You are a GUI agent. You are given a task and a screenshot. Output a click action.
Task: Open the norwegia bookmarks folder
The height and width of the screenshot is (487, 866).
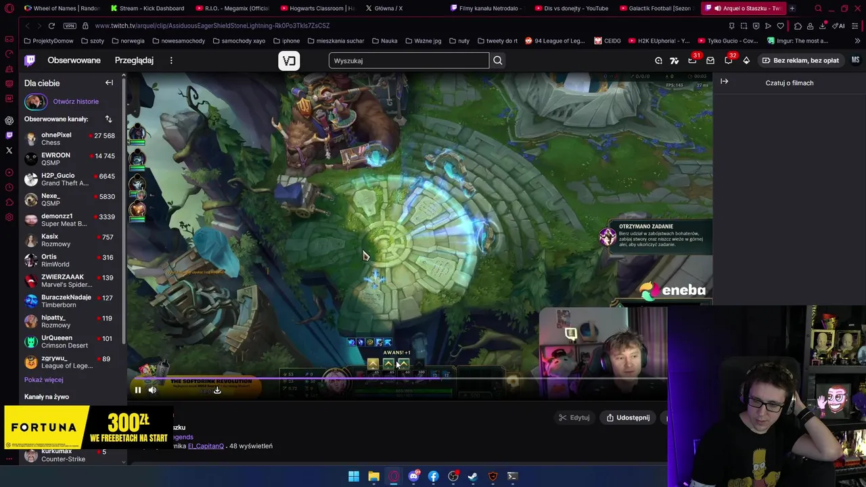pyautogui.click(x=128, y=41)
